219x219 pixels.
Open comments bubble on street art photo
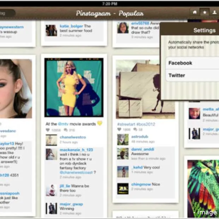pos(135,129)
